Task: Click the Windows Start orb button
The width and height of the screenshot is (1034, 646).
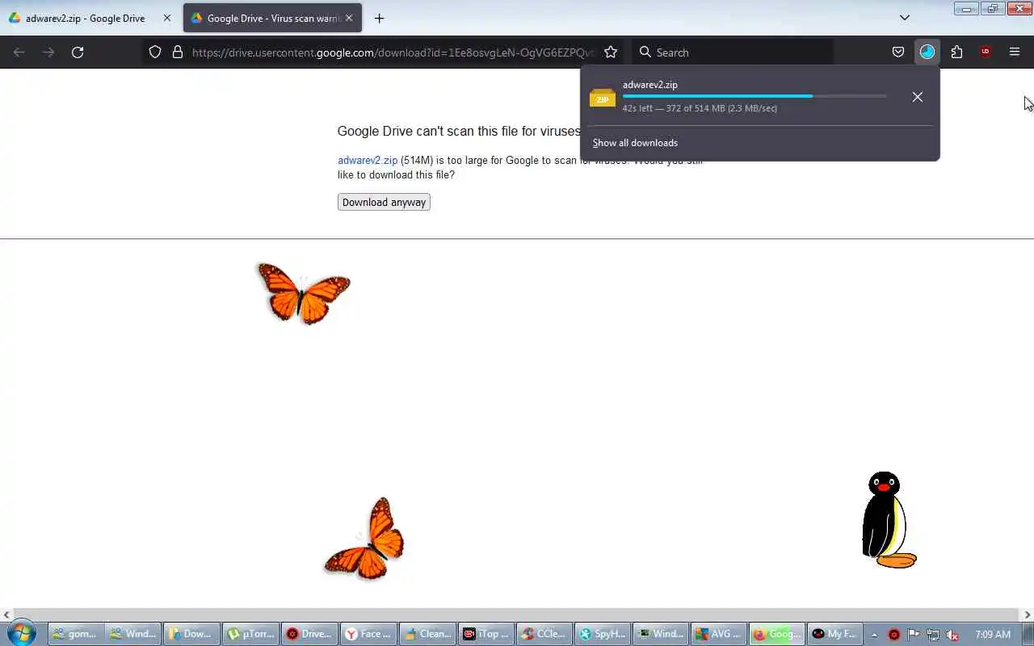Action: click(x=22, y=633)
